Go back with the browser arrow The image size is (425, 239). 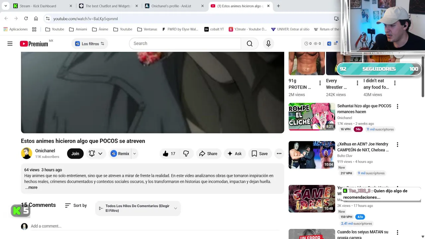coord(6,19)
